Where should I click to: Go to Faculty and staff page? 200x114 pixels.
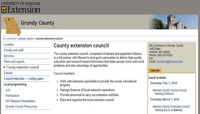[x=14, y=50]
